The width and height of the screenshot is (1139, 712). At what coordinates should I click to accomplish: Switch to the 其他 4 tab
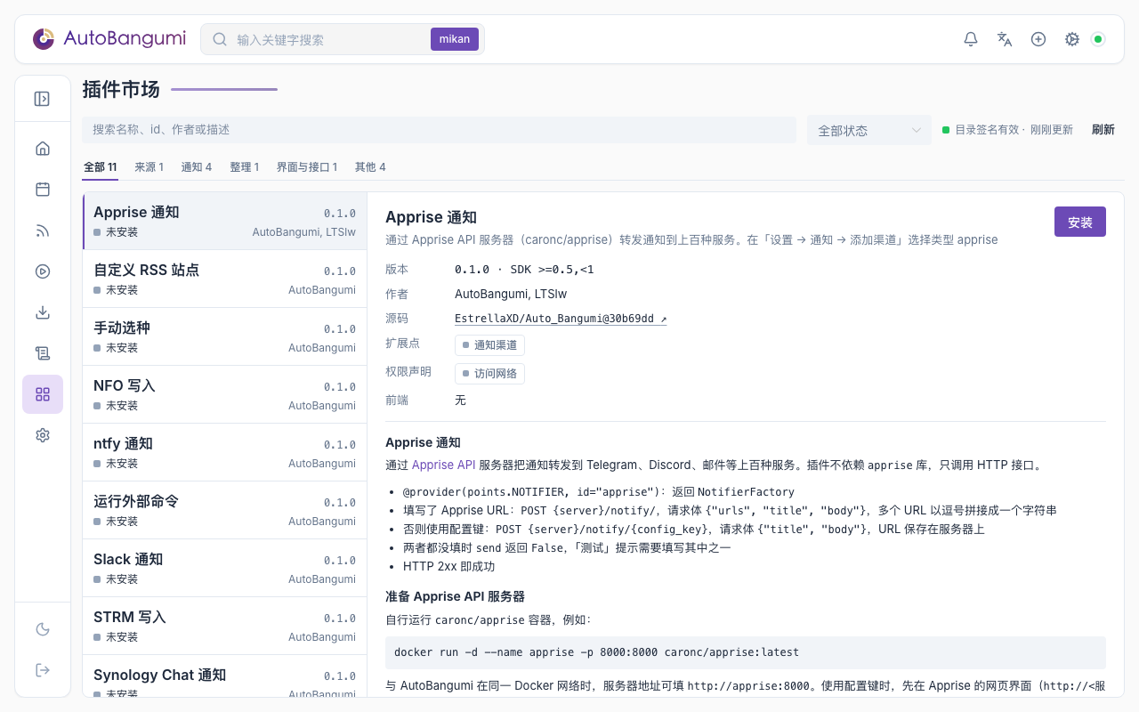[x=370, y=167]
